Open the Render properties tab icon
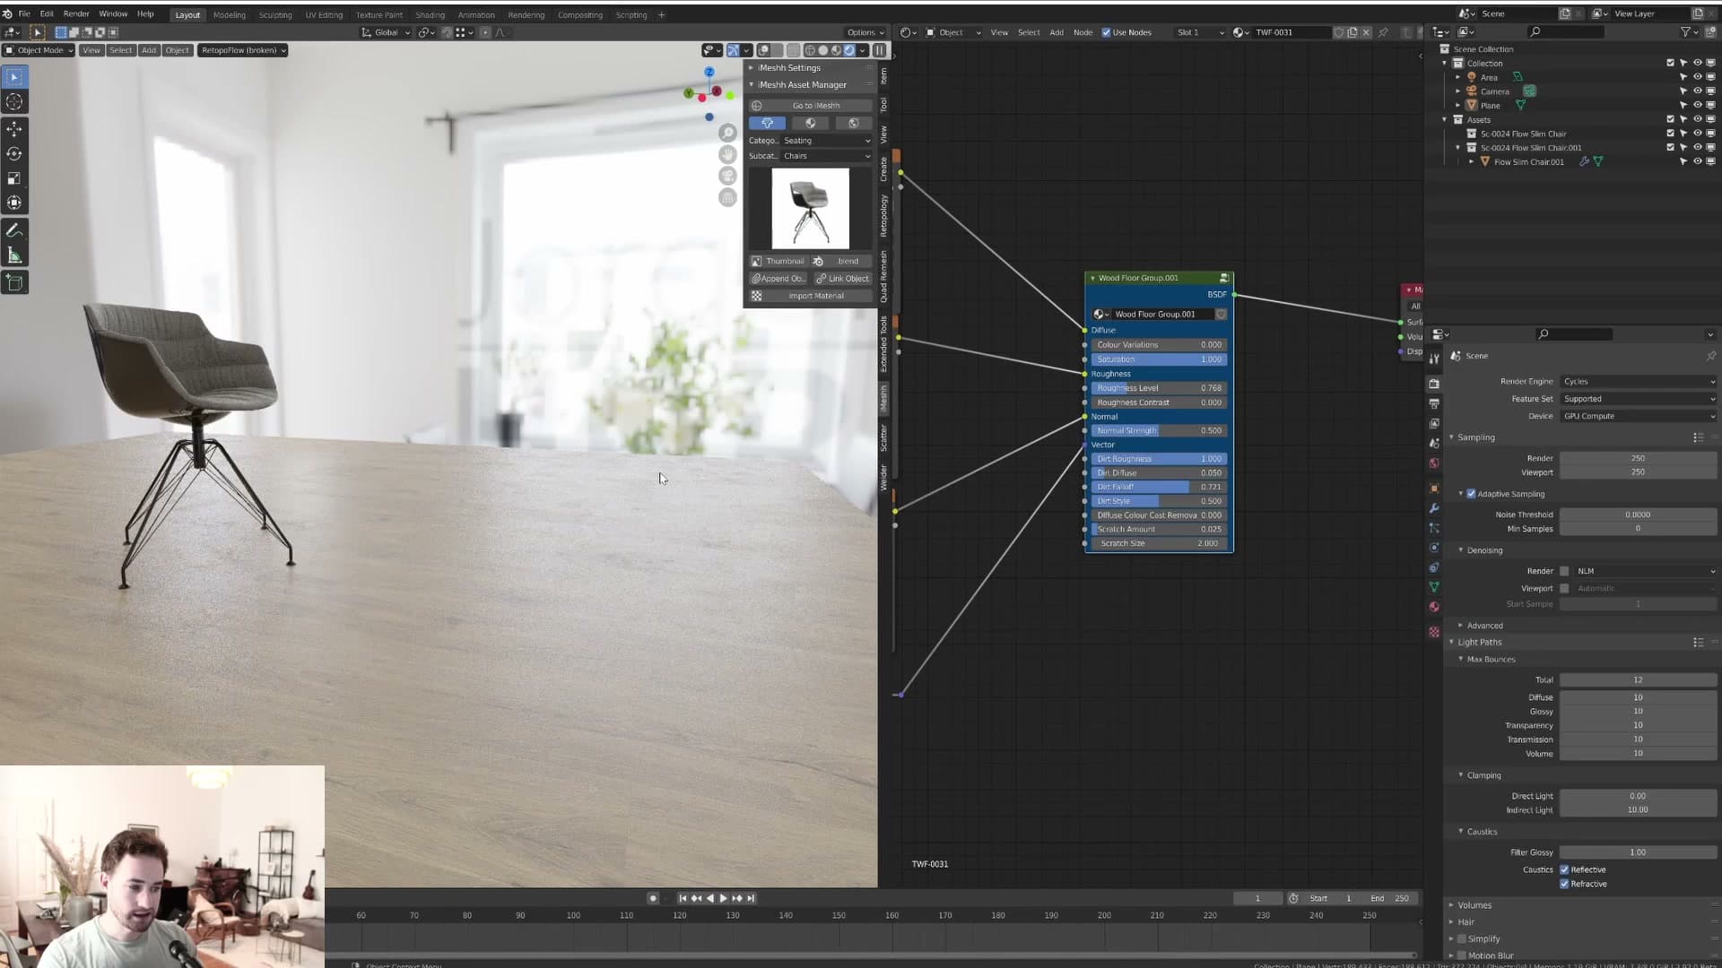This screenshot has height=968, width=1722. pyautogui.click(x=1434, y=384)
